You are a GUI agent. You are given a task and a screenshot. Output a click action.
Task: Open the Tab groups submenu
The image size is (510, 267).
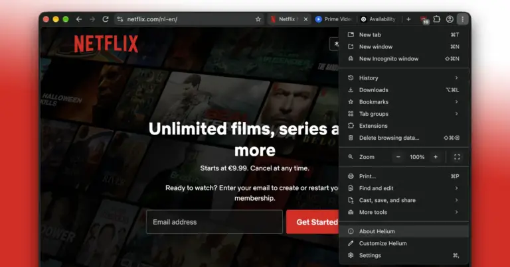coord(404,114)
